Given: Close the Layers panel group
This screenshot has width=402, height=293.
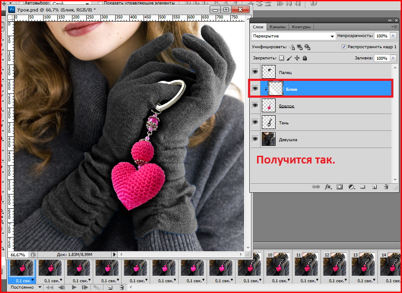Looking at the screenshot, I should tap(396, 21).
